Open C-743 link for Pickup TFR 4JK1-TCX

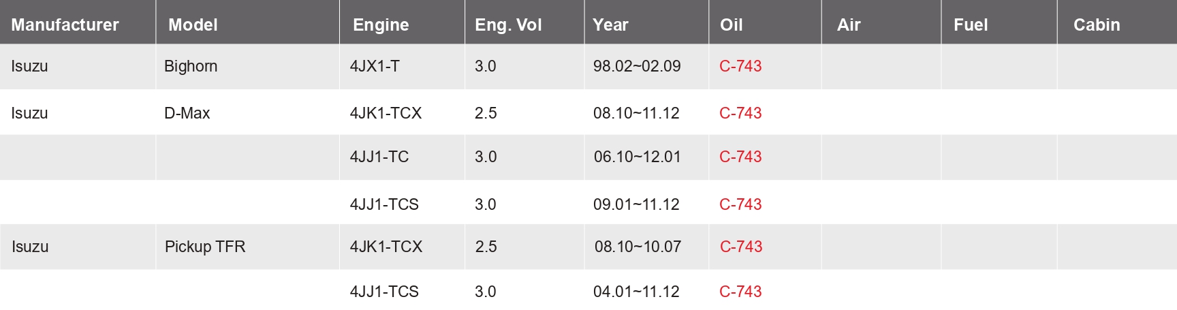741,247
